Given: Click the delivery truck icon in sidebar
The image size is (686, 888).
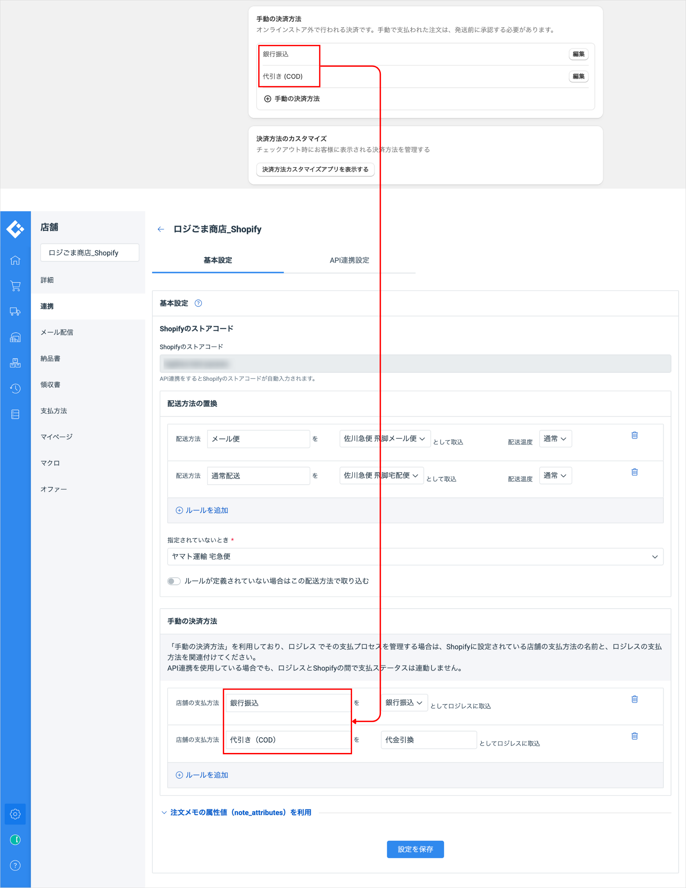Looking at the screenshot, I should pyautogui.click(x=15, y=312).
